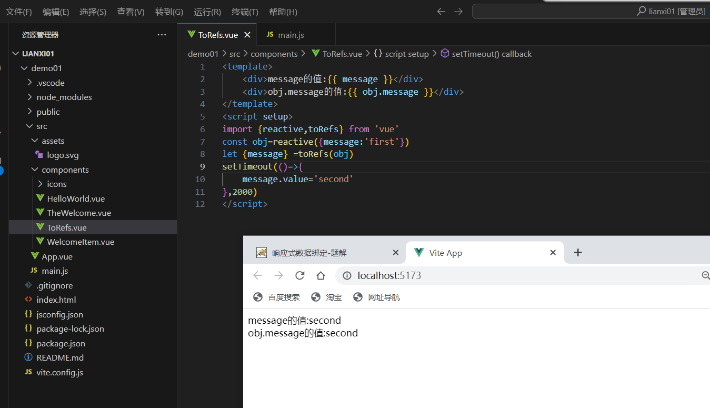Click demo01 in breadcrumb
The image size is (710, 408).
[x=203, y=54]
